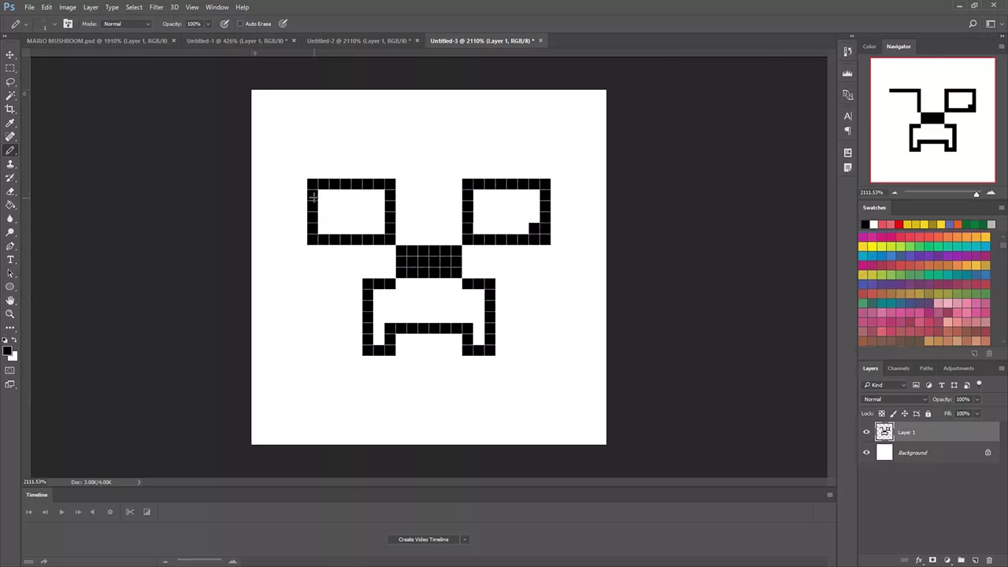The image size is (1008, 567).
Task: Select the Horizontal Type tool
Action: pos(10,259)
